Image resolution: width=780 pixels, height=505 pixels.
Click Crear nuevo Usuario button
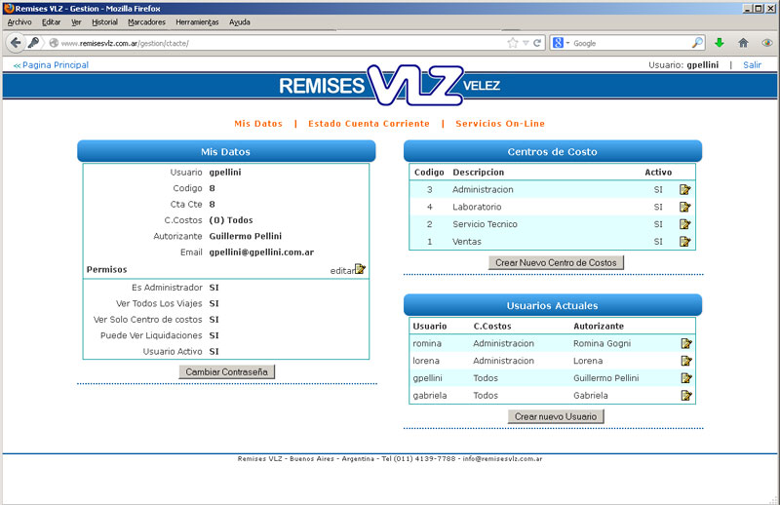click(555, 416)
